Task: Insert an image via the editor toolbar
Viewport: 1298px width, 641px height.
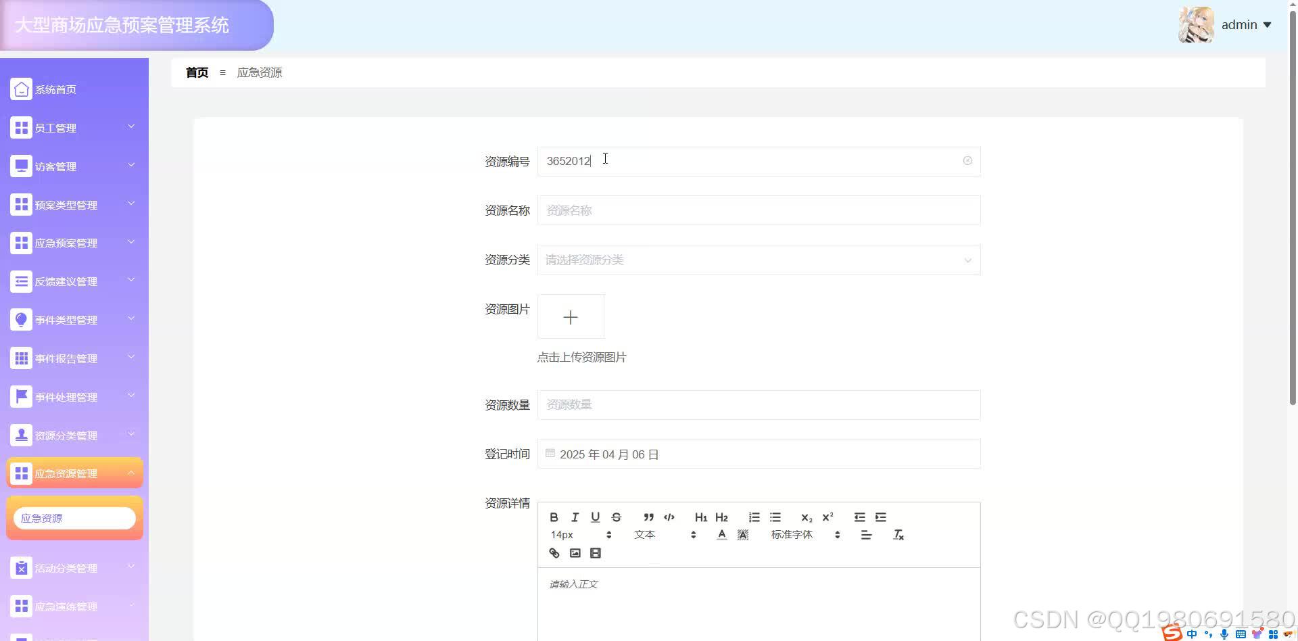Action: coord(575,553)
